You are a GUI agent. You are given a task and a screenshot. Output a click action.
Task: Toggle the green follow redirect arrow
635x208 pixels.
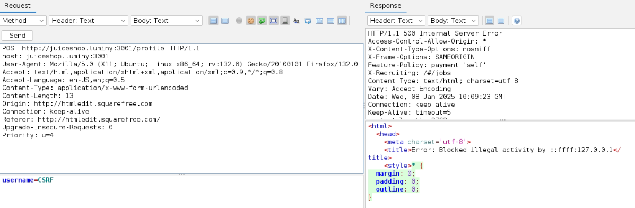[x=262, y=21]
